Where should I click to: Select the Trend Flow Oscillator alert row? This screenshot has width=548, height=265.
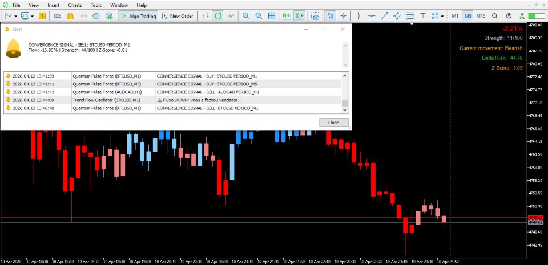tap(172, 100)
